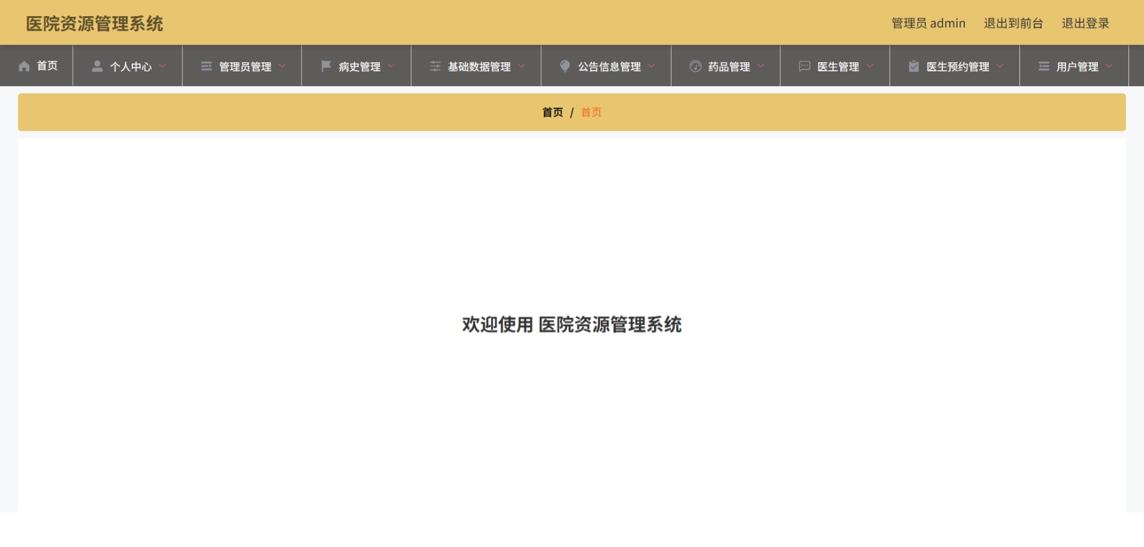The image size is (1144, 547).
Task: Expand the 公告信息管理 dropdown arrow
Action: point(651,66)
